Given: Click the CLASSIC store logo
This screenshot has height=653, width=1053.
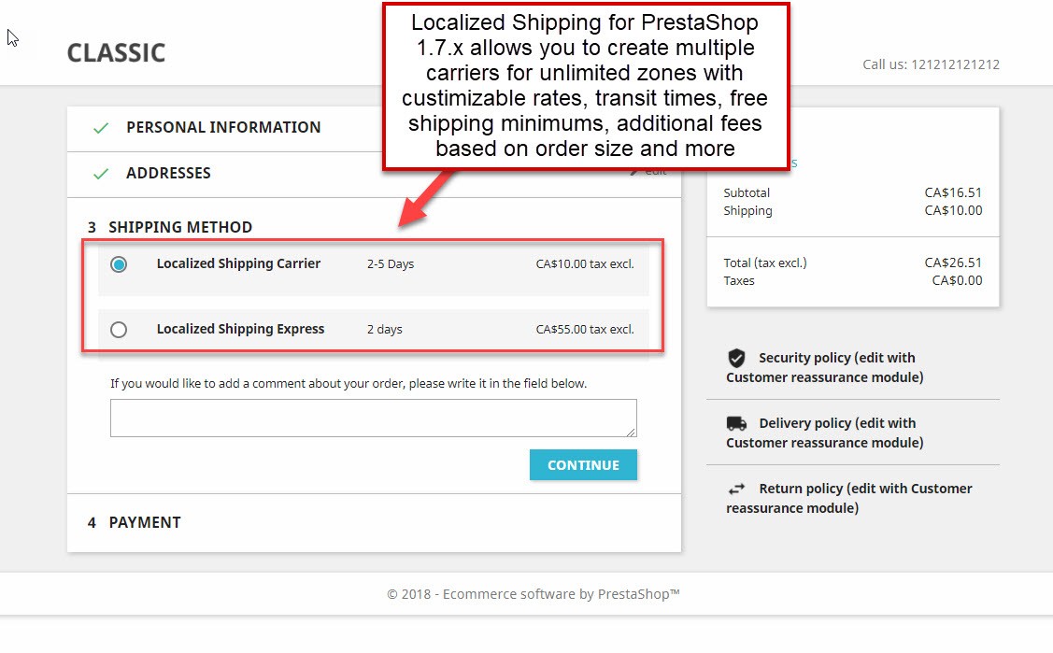Looking at the screenshot, I should point(116,53).
